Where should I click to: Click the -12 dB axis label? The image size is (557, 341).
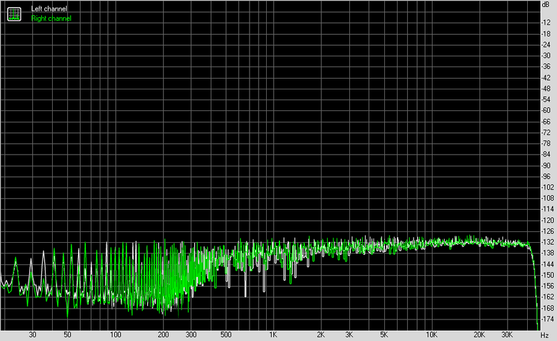[546, 23]
